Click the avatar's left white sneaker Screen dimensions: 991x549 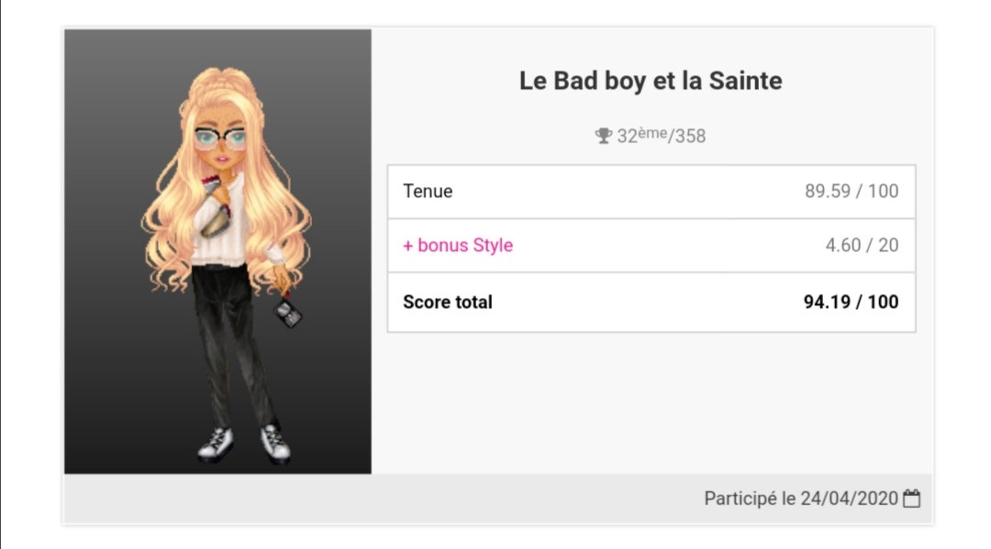point(217,445)
